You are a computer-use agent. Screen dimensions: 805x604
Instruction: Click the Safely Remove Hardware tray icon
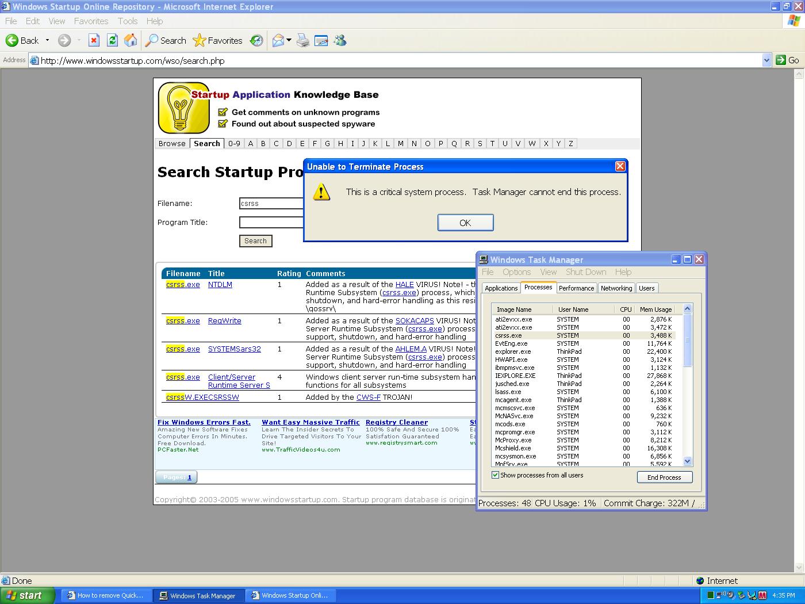(x=742, y=595)
